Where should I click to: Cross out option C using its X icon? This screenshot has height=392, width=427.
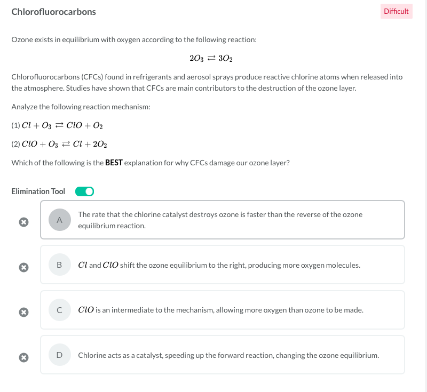23,310
